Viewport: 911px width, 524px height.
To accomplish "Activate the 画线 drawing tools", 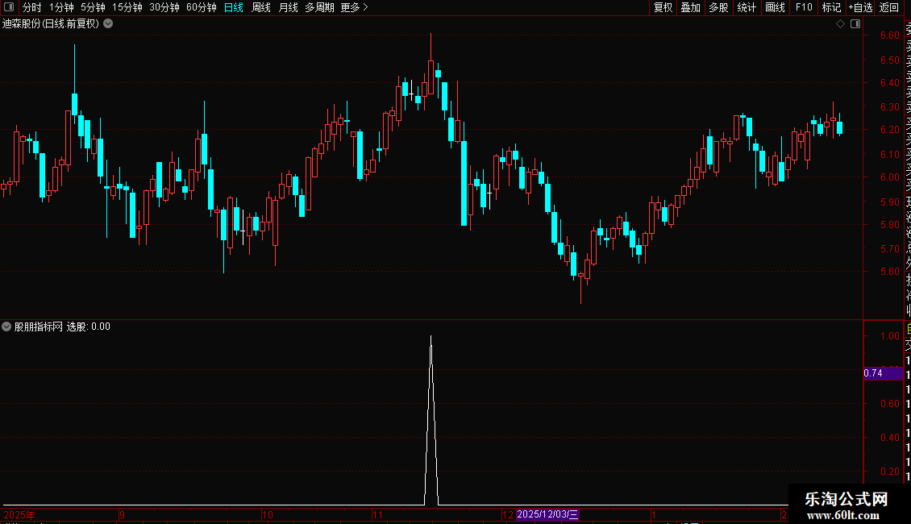I will click(x=775, y=7).
